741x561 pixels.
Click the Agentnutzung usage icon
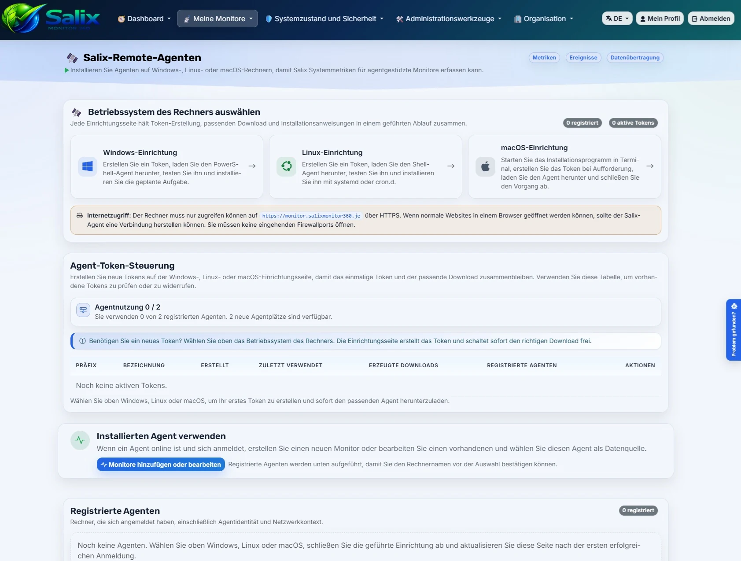click(x=83, y=310)
